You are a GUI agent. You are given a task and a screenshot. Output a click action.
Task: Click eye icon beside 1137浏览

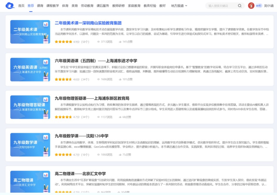(x=99, y=117)
